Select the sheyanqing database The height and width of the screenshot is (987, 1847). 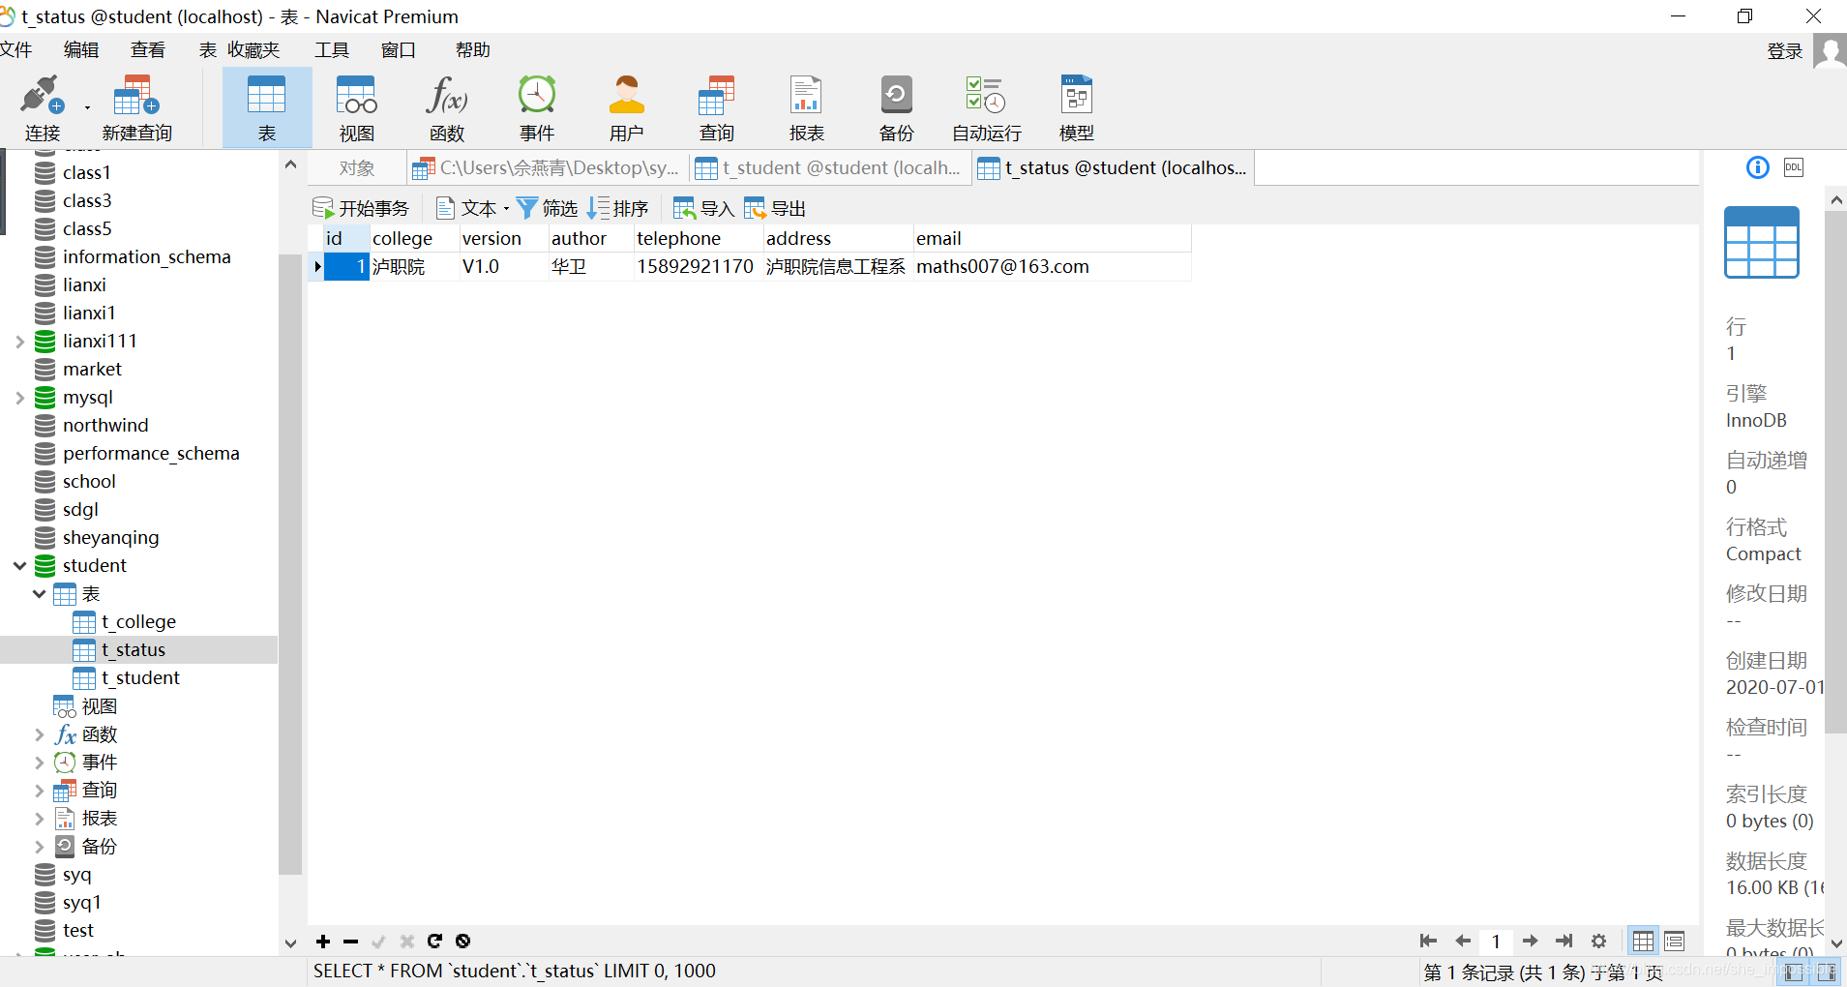110,538
